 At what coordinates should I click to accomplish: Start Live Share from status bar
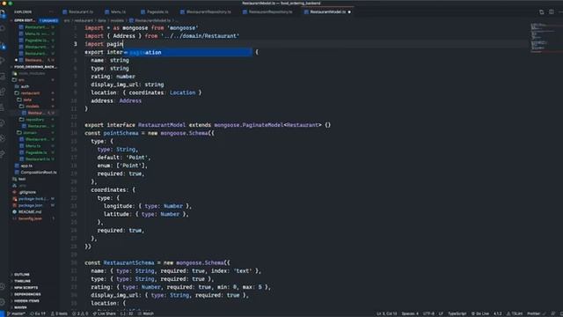(x=104, y=313)
